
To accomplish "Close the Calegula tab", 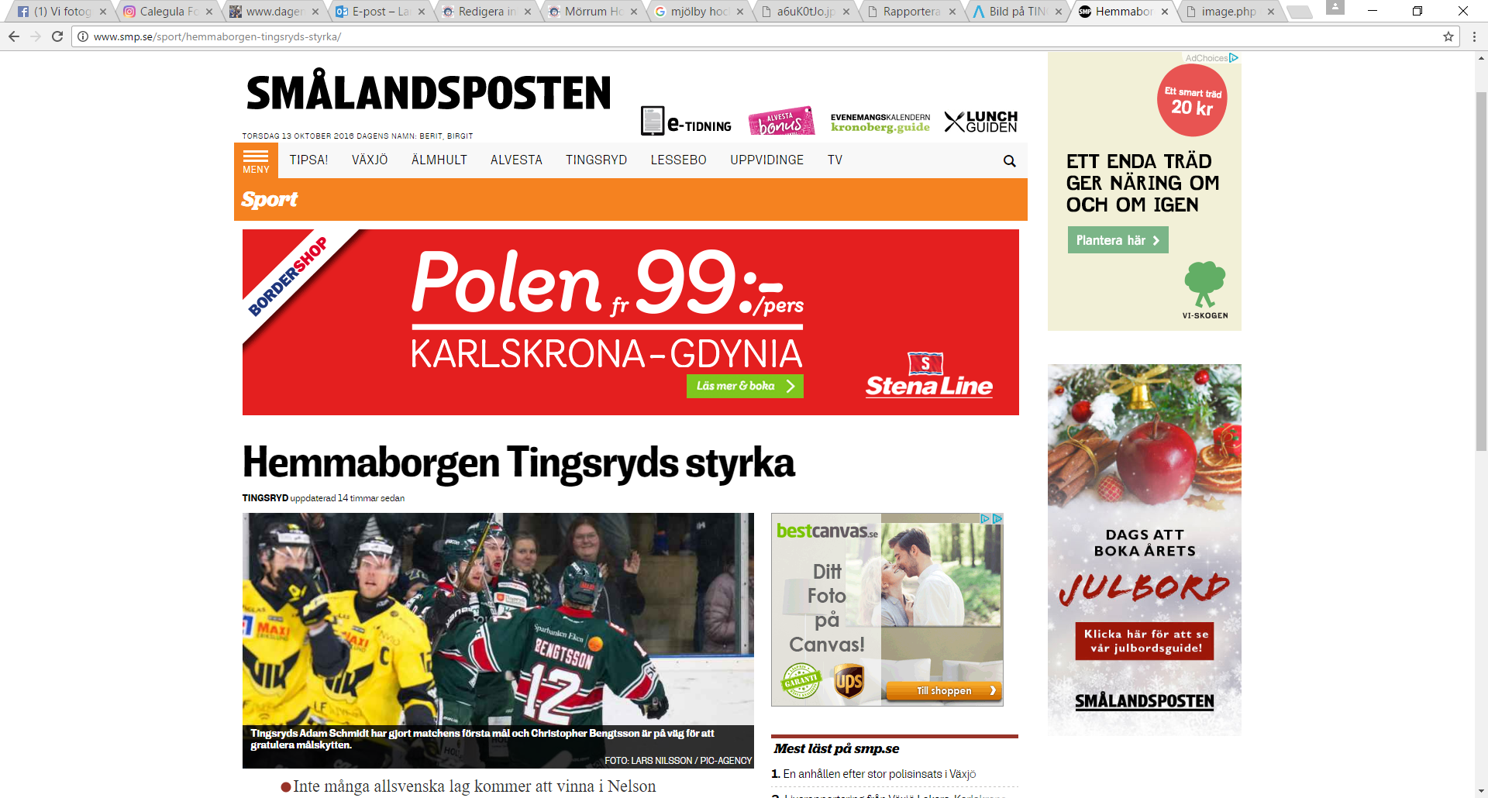I will (x=209, y=12).
